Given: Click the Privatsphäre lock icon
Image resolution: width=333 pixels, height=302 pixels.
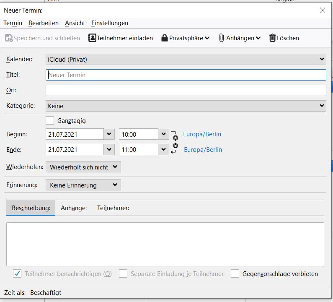Looking at the screenshot, I should [x=165, y=38].
